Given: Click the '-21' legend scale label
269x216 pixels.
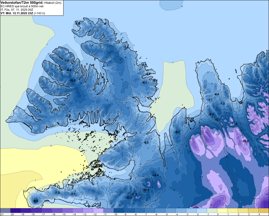Looking at the screenshot, I should [2, 214].
